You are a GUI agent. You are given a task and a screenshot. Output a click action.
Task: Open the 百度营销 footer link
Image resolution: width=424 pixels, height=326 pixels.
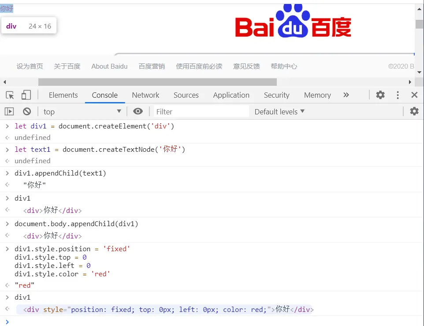tap(152, 66)
